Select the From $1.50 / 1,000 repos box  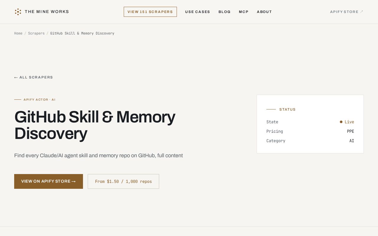123,181
